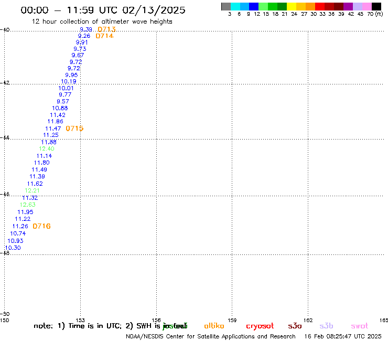Viewport: 388px width, 341px height.
Task: Click the '70 (ft)' legend scale label
Action: (x=375, y=14)
